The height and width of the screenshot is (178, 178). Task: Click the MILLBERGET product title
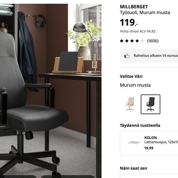pyautogui.click(x=134, y=7)
